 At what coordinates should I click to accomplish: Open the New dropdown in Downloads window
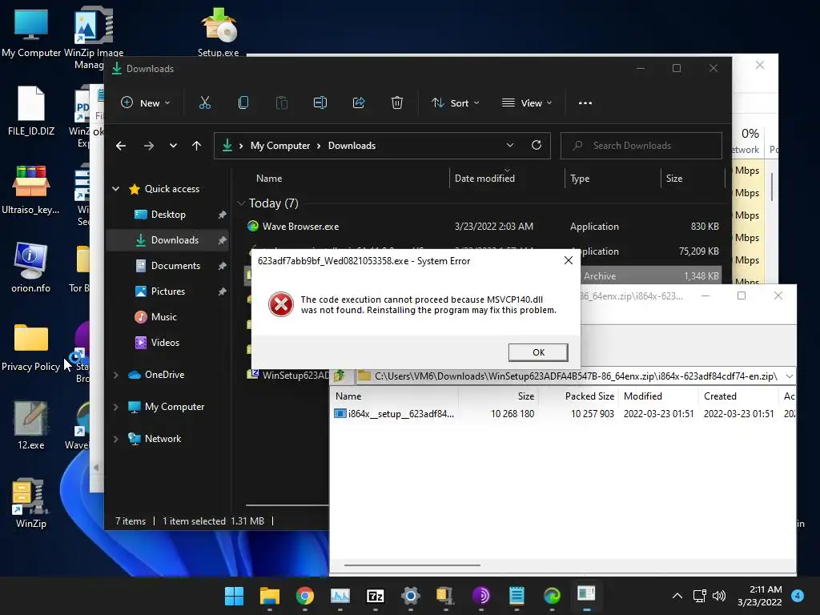(146, 103)
